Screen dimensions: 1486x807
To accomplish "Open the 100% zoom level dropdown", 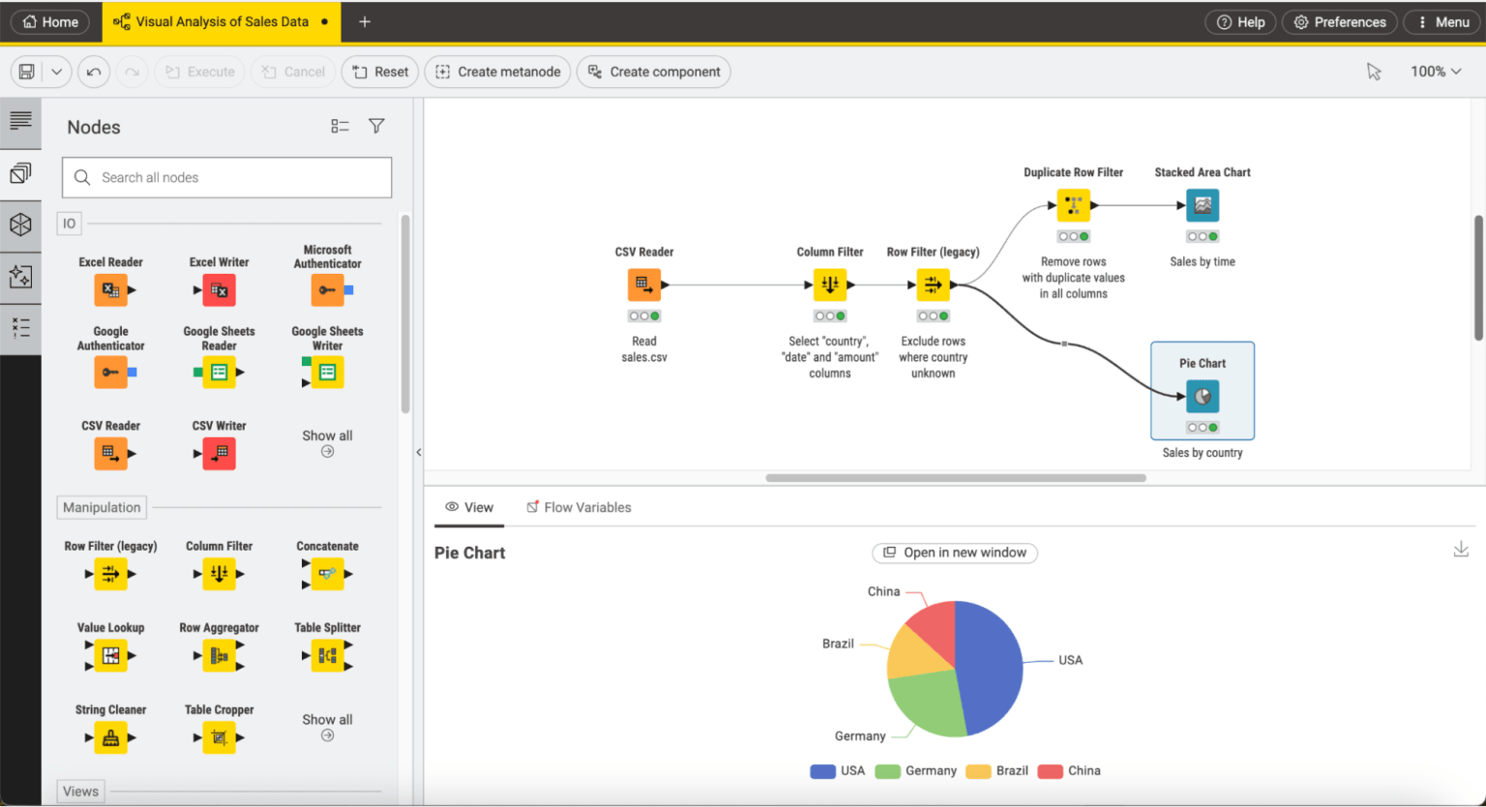I will pos(1436,72).
